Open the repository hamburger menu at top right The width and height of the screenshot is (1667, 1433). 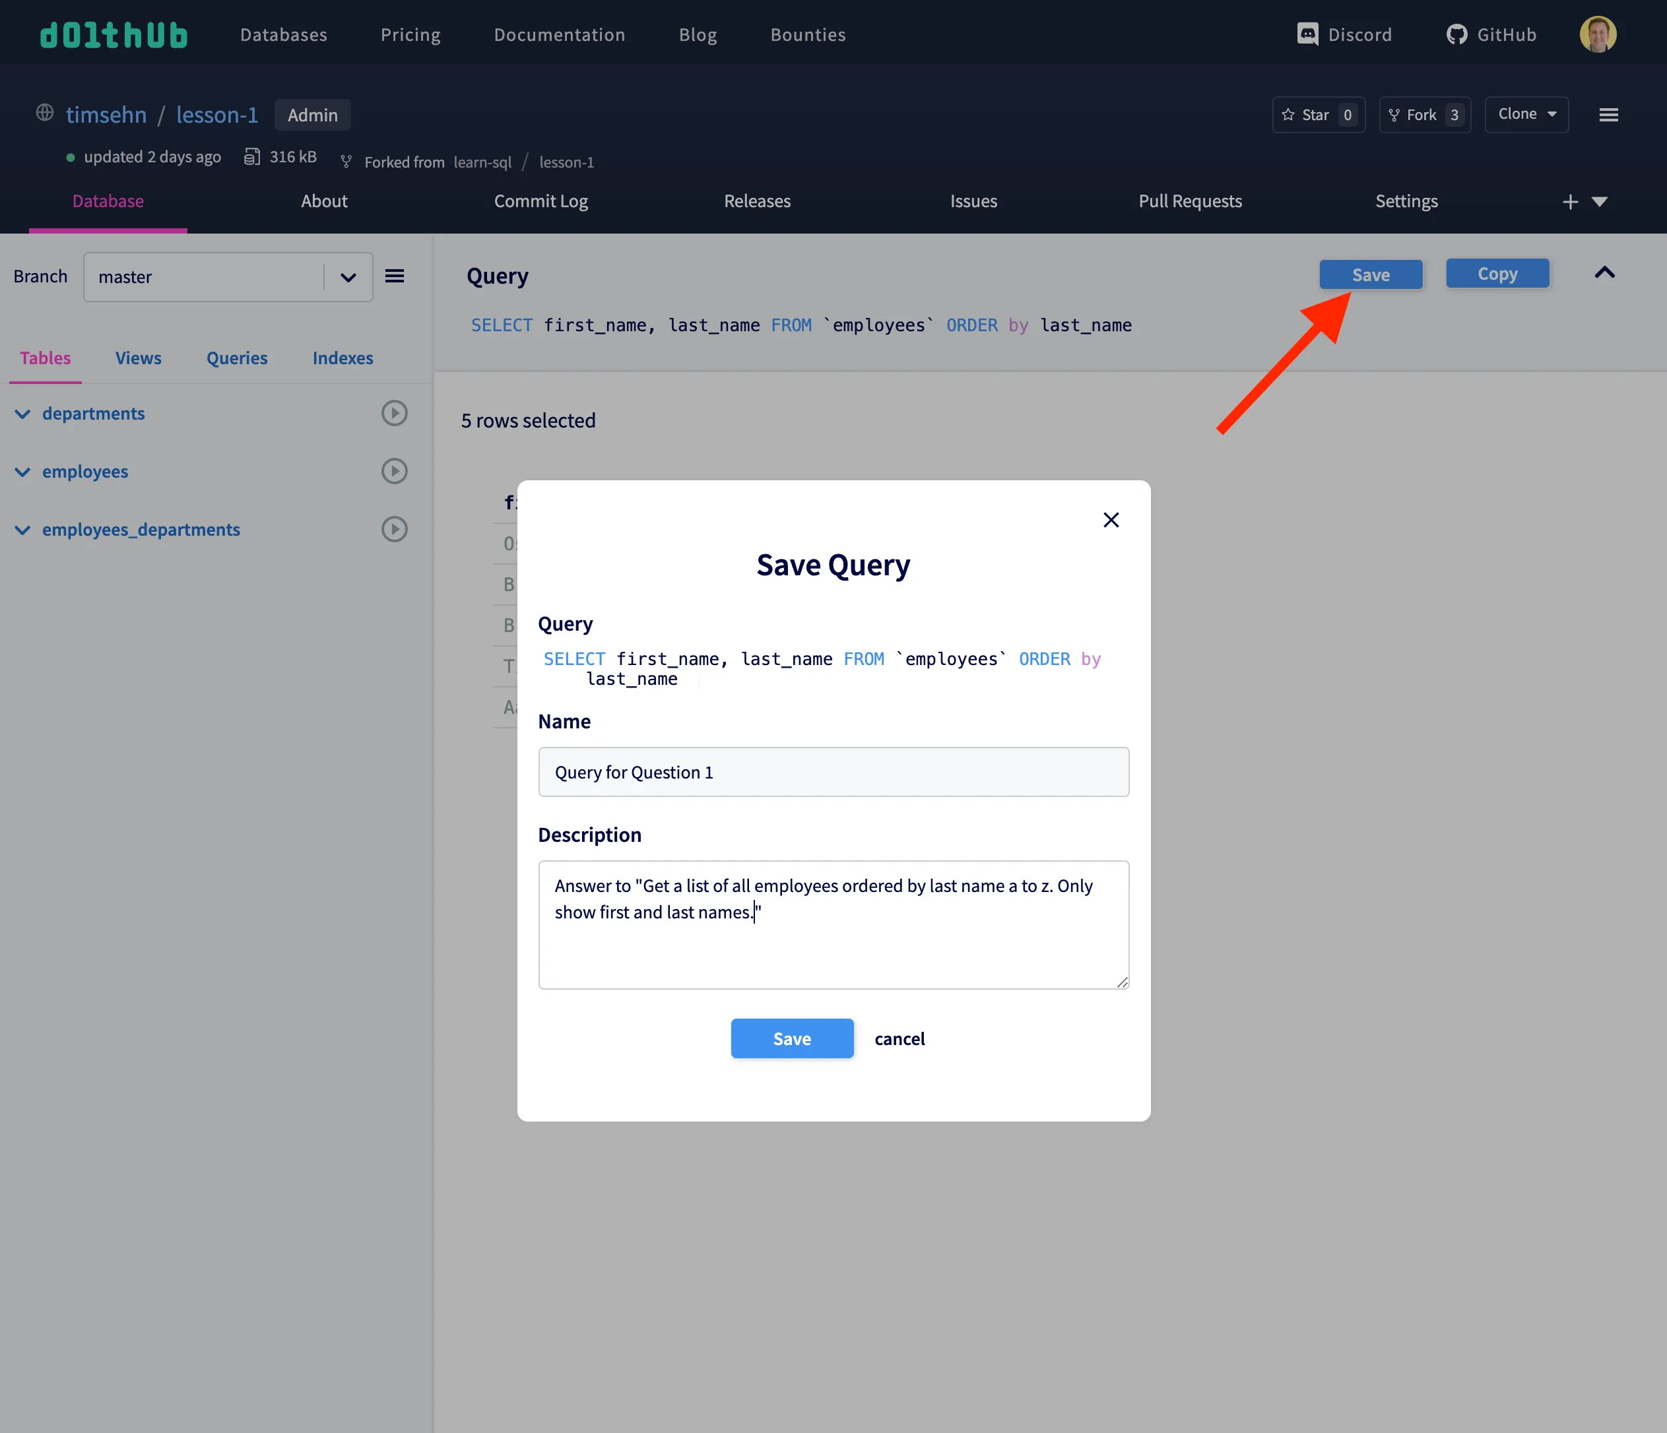[1608, 114]
